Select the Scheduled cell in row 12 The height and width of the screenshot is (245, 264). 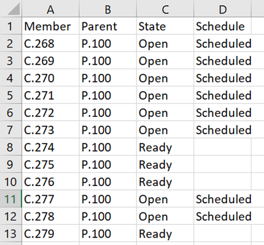[222, 216]
